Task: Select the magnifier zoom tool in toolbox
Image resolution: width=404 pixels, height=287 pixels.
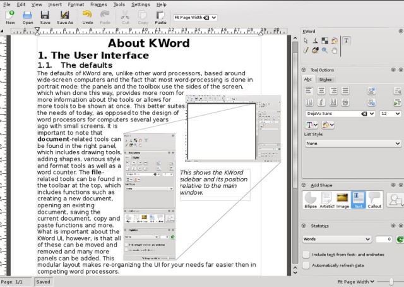Action: pyautogui.click(x=324, y=51)
